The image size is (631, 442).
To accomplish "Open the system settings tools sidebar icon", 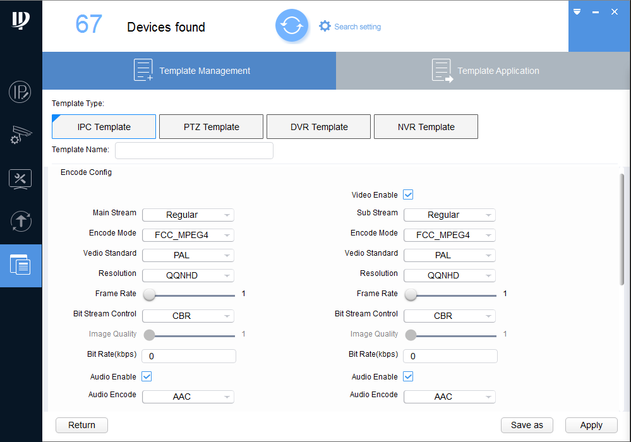I will click(x=20, y=179).
